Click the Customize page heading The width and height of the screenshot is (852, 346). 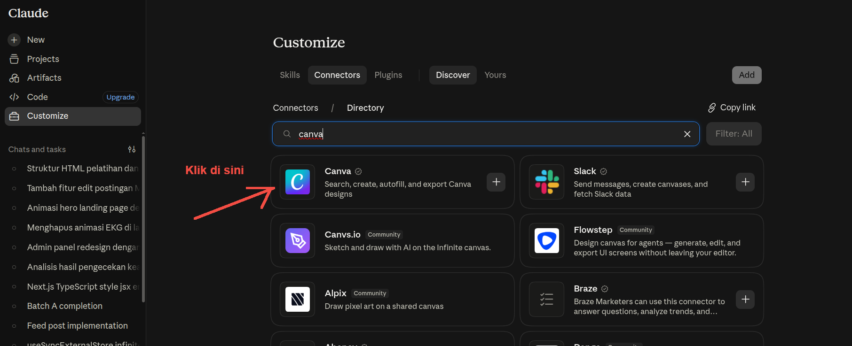[309, 43]
